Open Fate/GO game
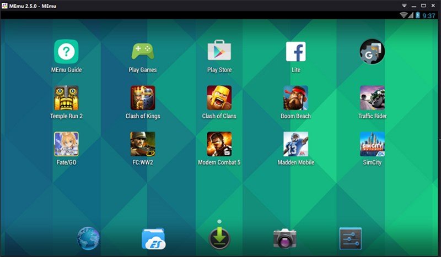Viewport: 441px width, 257px height. 66,144
